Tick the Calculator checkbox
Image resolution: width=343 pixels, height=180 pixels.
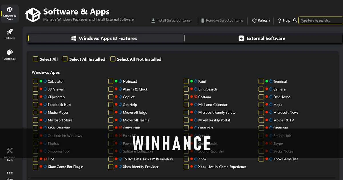pos(35,81)
